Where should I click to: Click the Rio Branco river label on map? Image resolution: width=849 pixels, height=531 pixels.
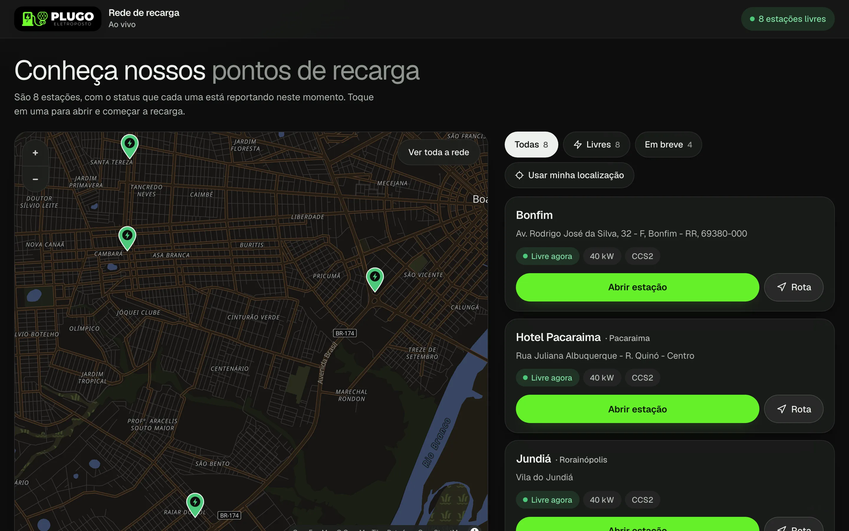[436, 442]
